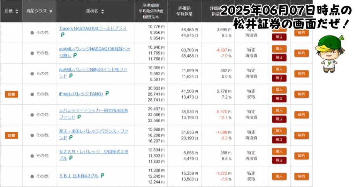Screen dimensions: 357x187
Task: Open Tracers NASDAQ100ゴールドプラス fund link
Action: (x=93, y=29)
